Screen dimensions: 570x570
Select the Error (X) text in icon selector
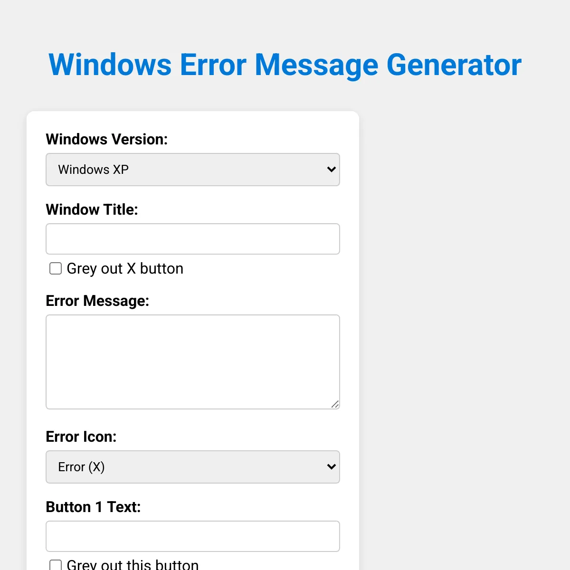pos(81,467)
